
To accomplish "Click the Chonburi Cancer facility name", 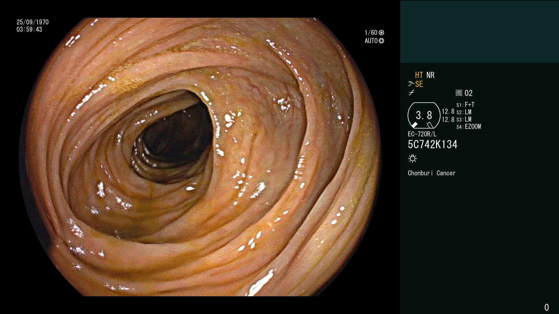I will [431, 173].
